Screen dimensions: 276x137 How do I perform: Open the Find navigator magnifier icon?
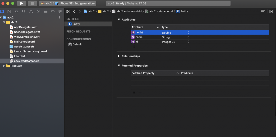(x=24, y=11)
